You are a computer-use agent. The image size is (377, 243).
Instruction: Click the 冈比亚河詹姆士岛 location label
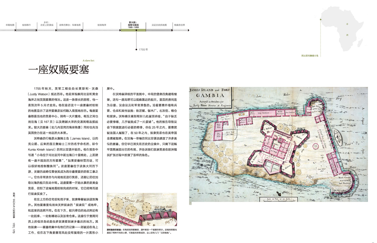pos(310,56)
